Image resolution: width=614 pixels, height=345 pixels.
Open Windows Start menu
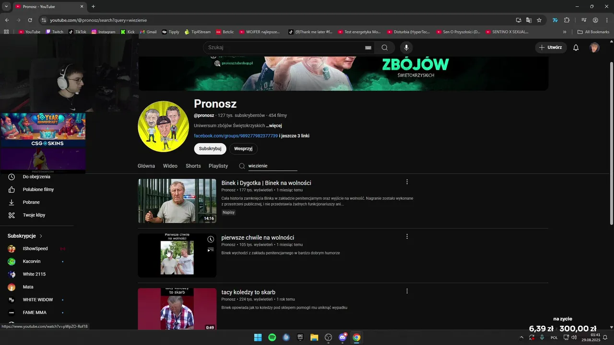click(x=258, y=337)
